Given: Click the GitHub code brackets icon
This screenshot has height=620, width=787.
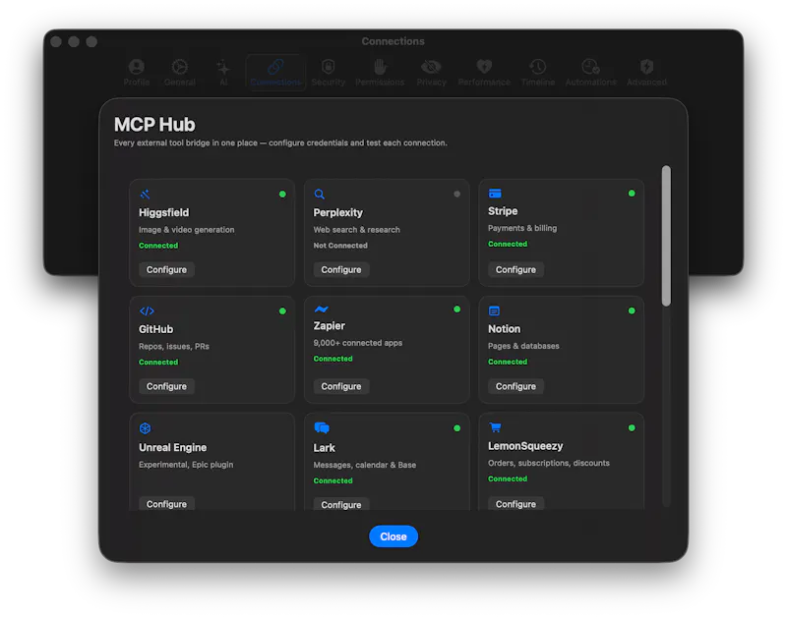Looking at the screenshot, I should tap(147, 311).
